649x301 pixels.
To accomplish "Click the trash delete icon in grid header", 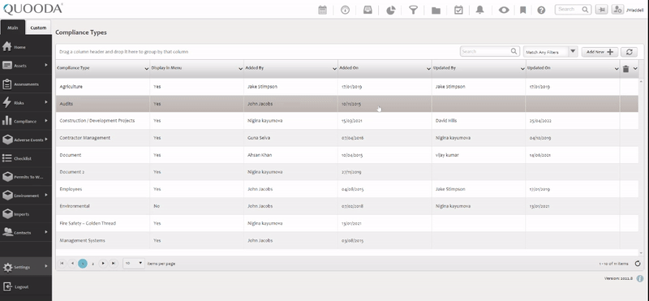I will (x=625, y=69).
